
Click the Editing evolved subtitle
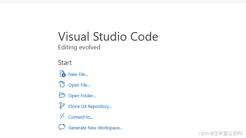tap(79, 47)
